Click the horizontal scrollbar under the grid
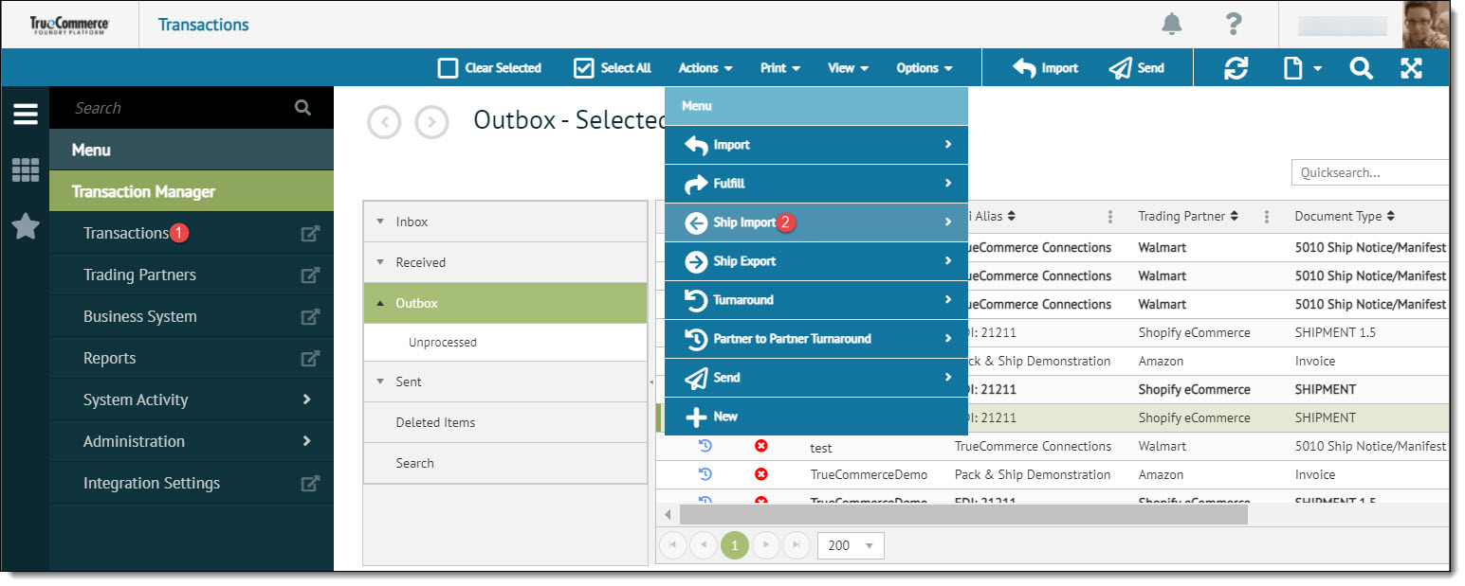1465x586 pixels. click(x=962, y=514)
